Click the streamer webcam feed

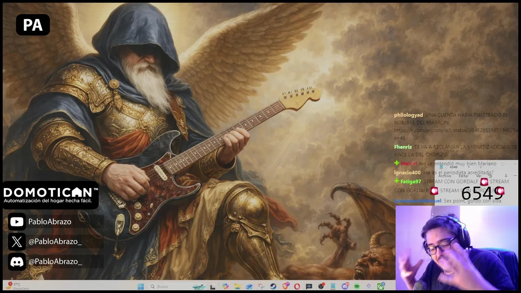click(456, 248)
